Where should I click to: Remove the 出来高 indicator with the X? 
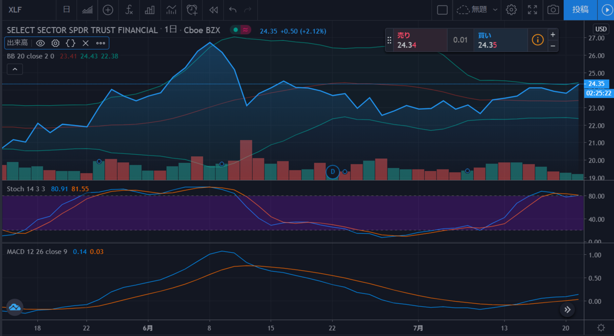point(85,43)
